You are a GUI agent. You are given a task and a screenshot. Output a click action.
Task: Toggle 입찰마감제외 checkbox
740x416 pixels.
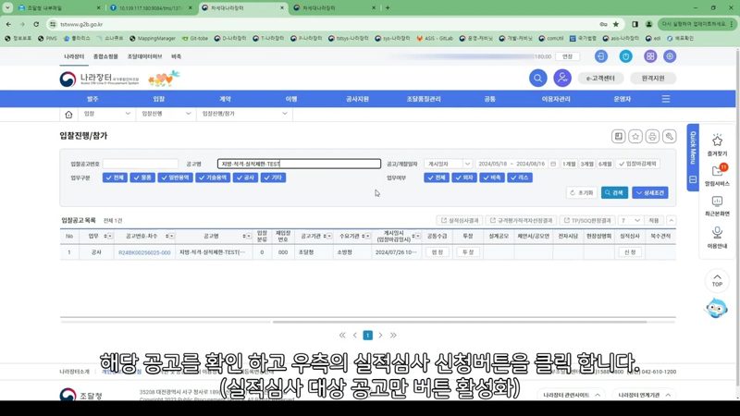(638, 164)
